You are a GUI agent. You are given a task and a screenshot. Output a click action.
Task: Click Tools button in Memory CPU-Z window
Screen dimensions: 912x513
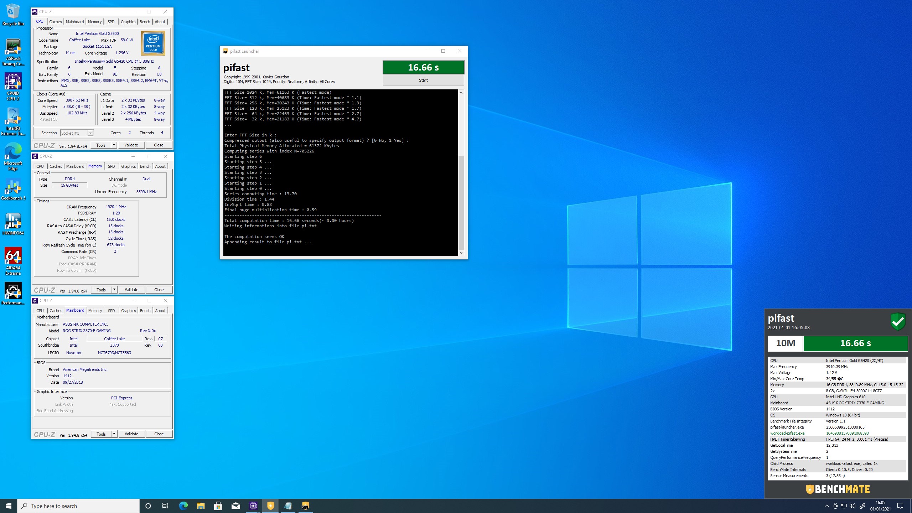pos(101,290)
